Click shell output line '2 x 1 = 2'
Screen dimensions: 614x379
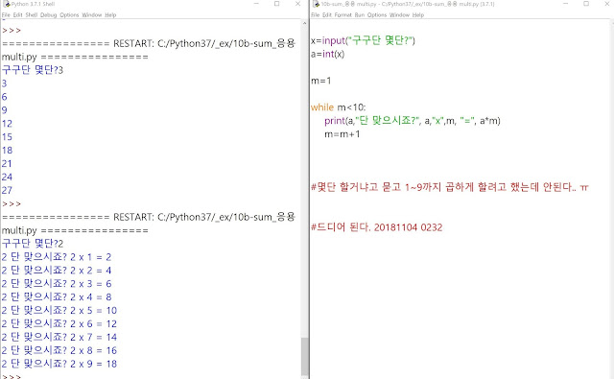57,257
